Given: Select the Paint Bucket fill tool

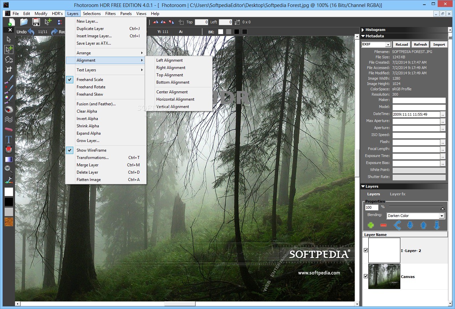Looking at the screenshot, I should click(9, 149).
